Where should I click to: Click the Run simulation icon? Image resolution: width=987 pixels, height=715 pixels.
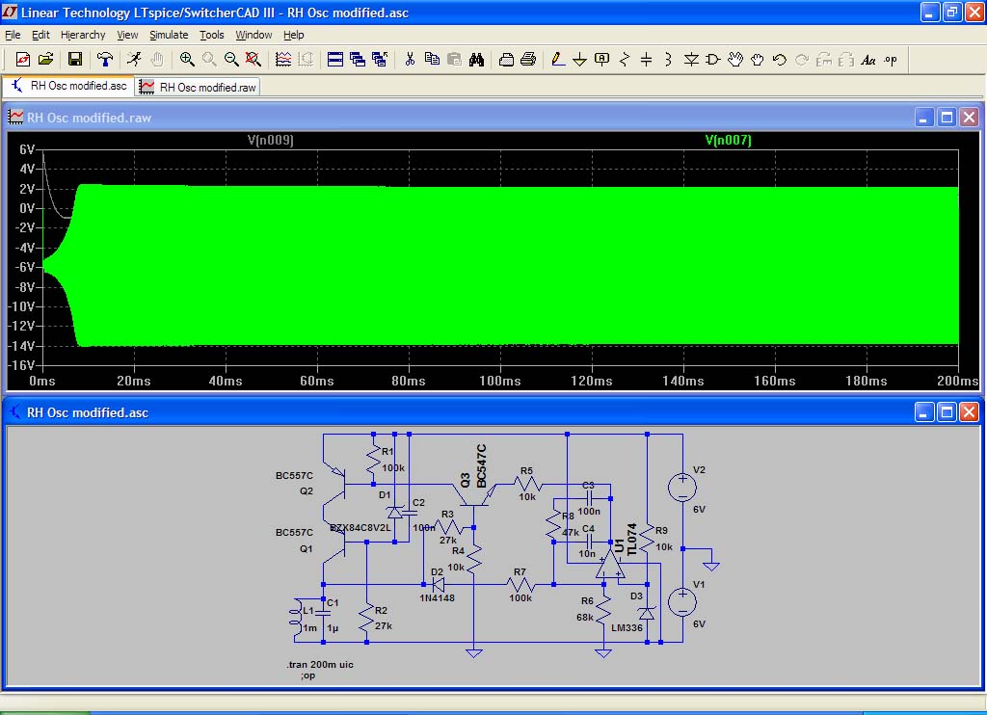[x=134, y=59]
